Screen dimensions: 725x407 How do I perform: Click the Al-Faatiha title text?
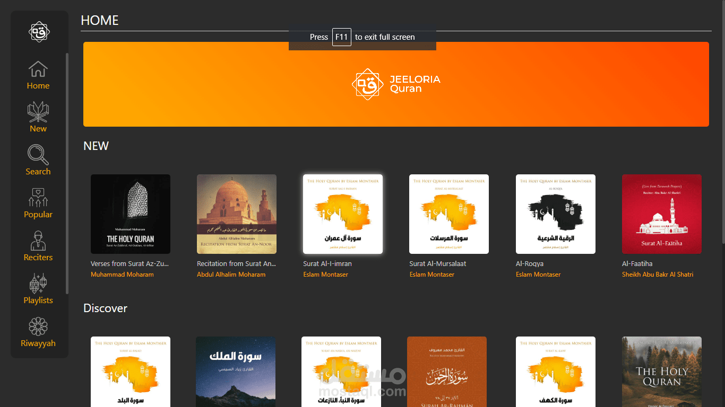(637, 264)
